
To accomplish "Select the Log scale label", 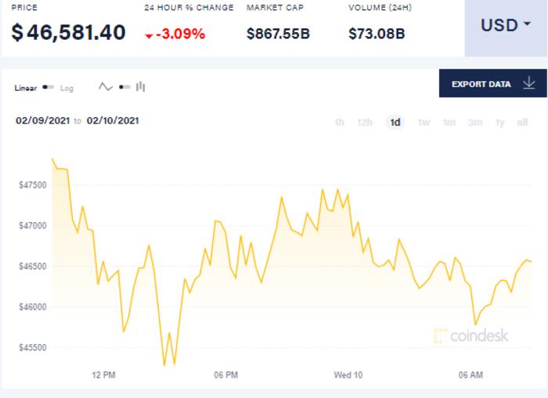I will (67, 88).
